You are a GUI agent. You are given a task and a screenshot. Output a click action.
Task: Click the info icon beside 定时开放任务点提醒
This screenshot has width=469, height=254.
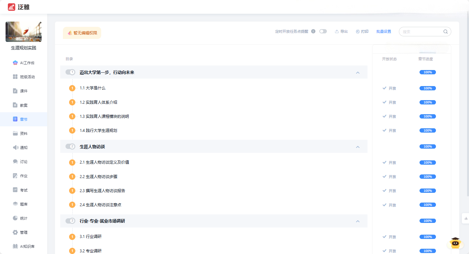coord(313,31)
